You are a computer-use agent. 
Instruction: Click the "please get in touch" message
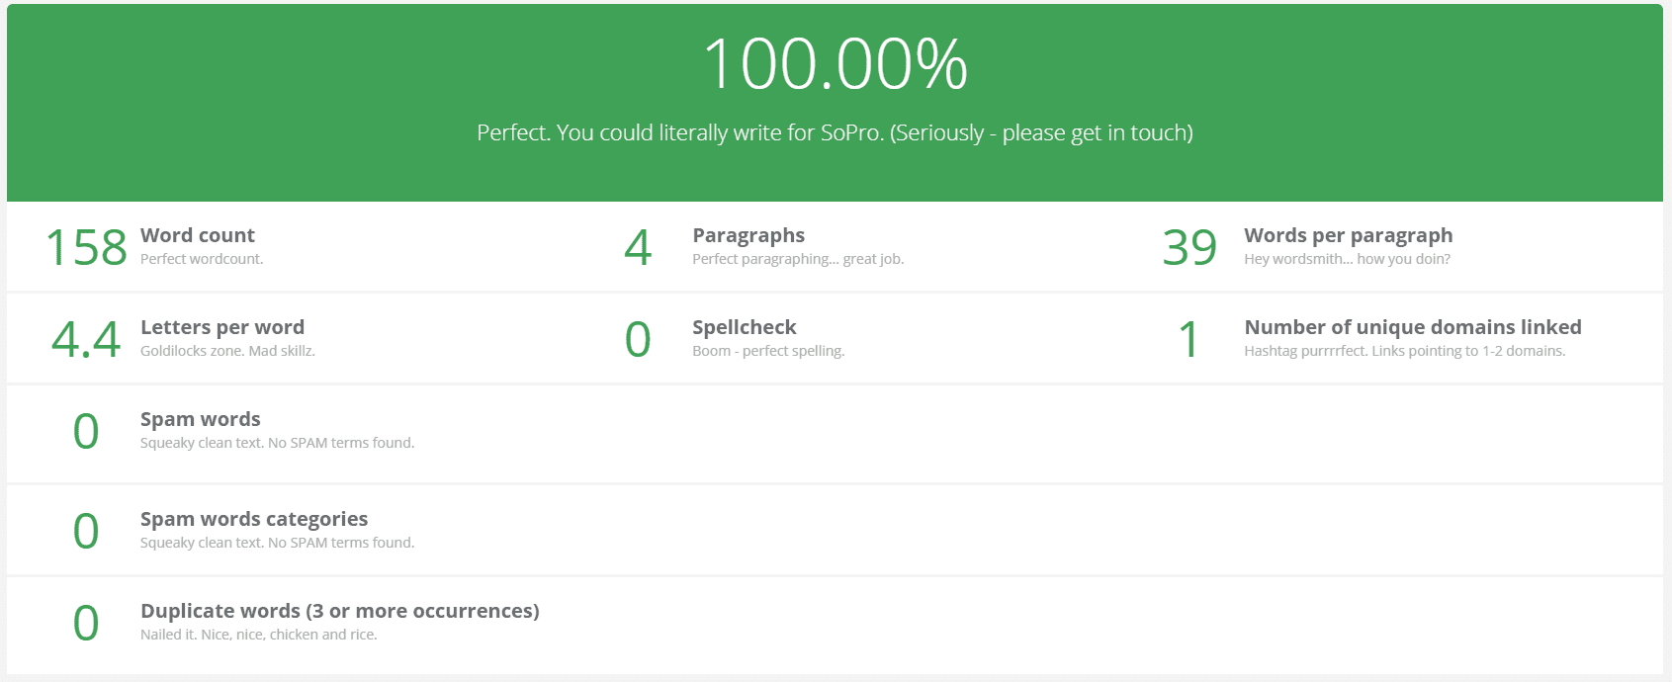coord(835,133)
